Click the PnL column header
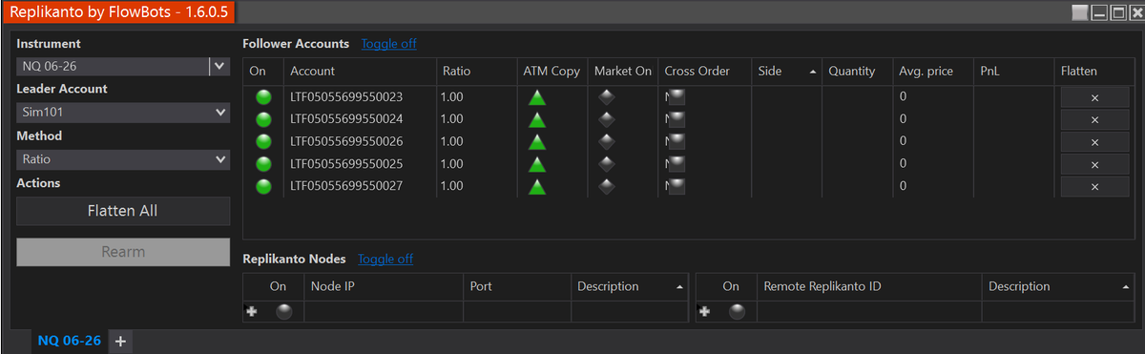The image size is (1145, 354). point(1013,71)
